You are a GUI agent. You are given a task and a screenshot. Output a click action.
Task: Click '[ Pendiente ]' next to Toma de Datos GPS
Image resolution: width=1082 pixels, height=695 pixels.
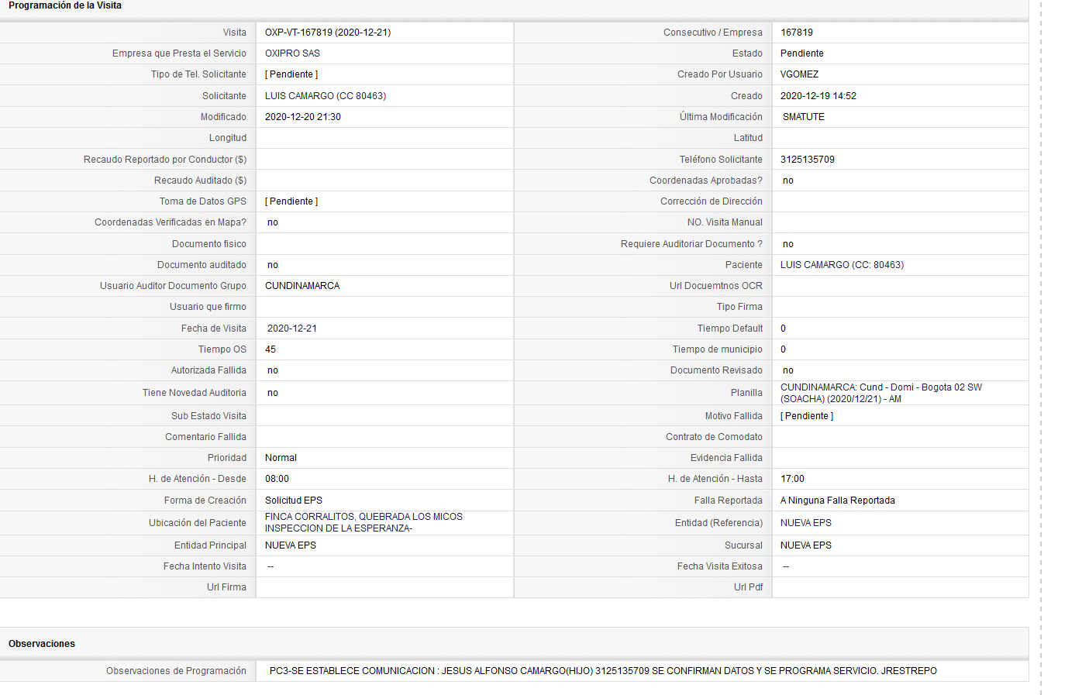coord(291,201)
